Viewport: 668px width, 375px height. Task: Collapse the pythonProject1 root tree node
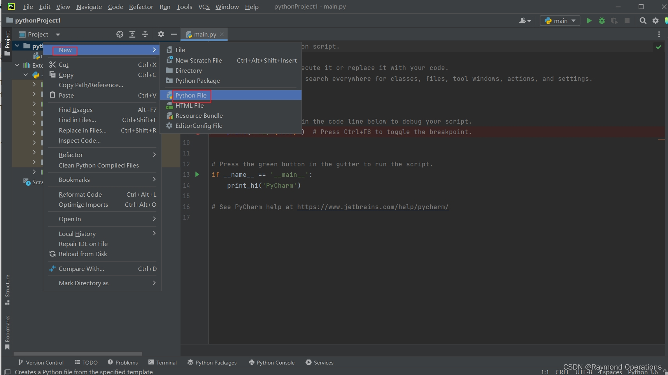point(17,46)
